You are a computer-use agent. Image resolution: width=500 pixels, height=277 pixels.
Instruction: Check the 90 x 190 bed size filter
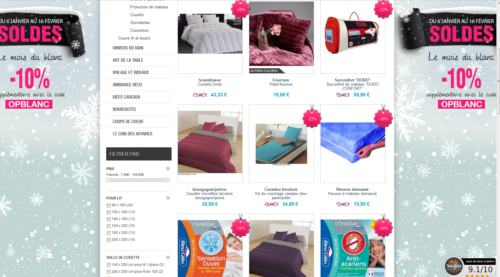pos(109,205)
